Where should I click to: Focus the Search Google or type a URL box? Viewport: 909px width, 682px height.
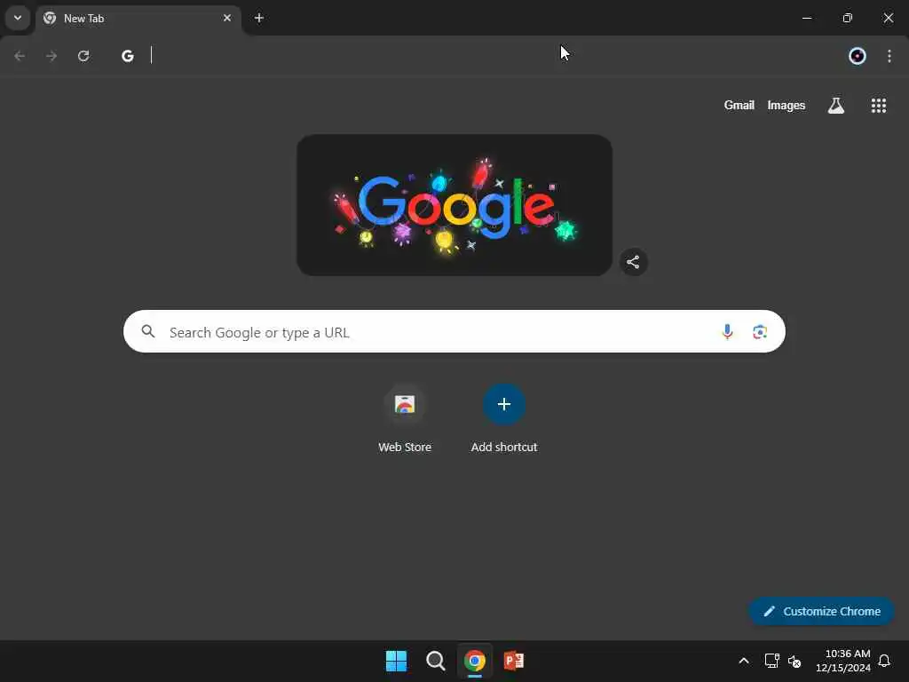point(454,331)
